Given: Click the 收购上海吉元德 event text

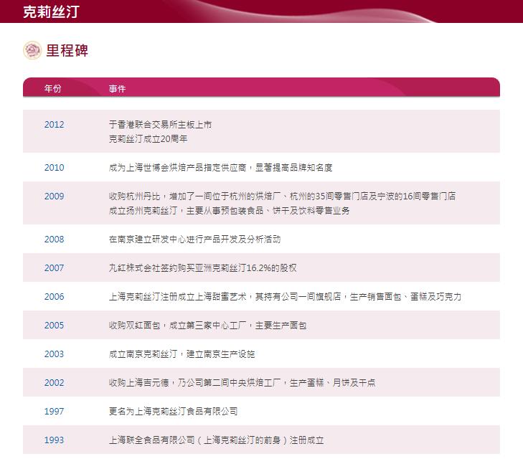Looking at the screenshot, I should pos(242,382).
